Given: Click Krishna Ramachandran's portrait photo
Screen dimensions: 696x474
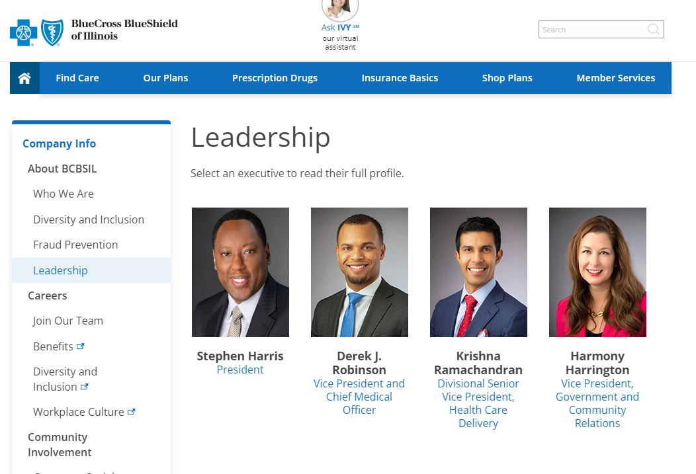Looking at the screenshot, I should click(478, 272).
